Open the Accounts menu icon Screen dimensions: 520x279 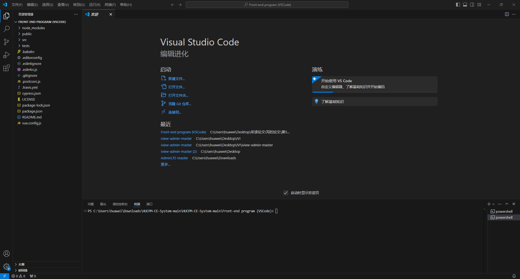point(6,254)
